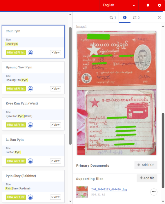Click lock icon on Lu Ban Pyin card

[x=30, y=161]
